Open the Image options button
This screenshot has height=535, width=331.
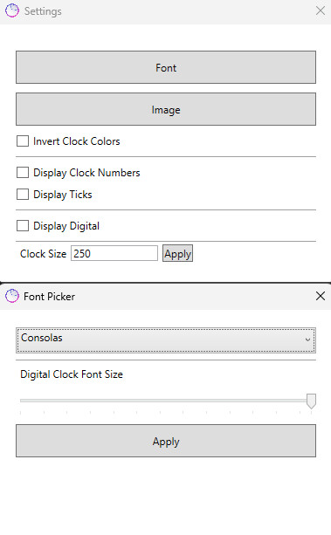[x=166, y=109]
